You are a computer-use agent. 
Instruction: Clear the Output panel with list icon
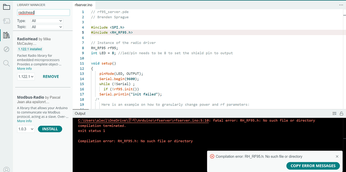(334, 114)
